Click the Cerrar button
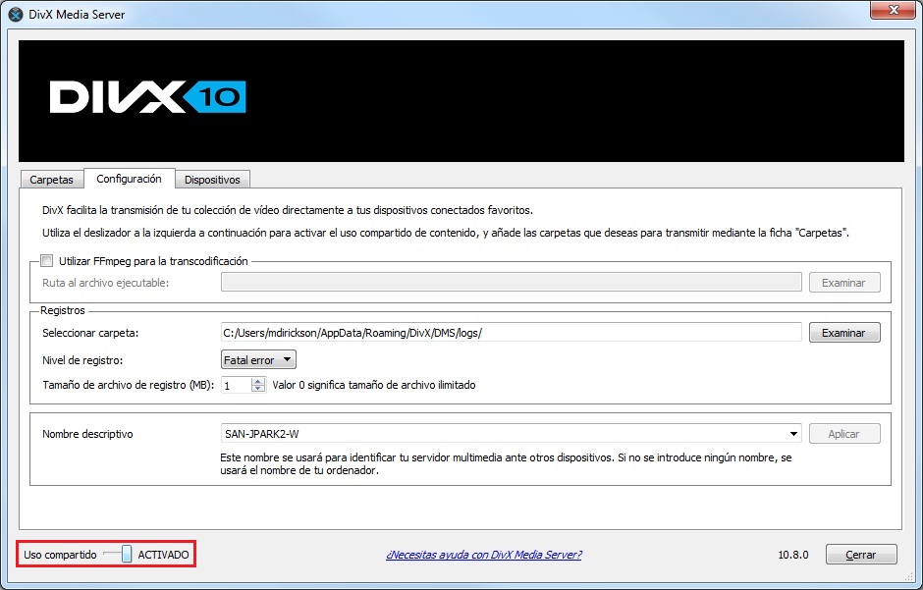The width and height of the screenshot is (923, 590). pos(860,555)
